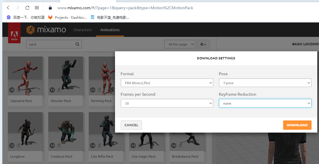The height and width of the screenshot is (164, 319).
Task: Switch to the Characters tab
Action: tap(82, 30)
